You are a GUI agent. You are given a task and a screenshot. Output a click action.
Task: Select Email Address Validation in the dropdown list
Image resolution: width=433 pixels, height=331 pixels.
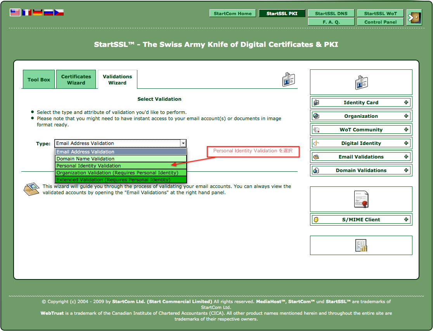tap(121, 152)
